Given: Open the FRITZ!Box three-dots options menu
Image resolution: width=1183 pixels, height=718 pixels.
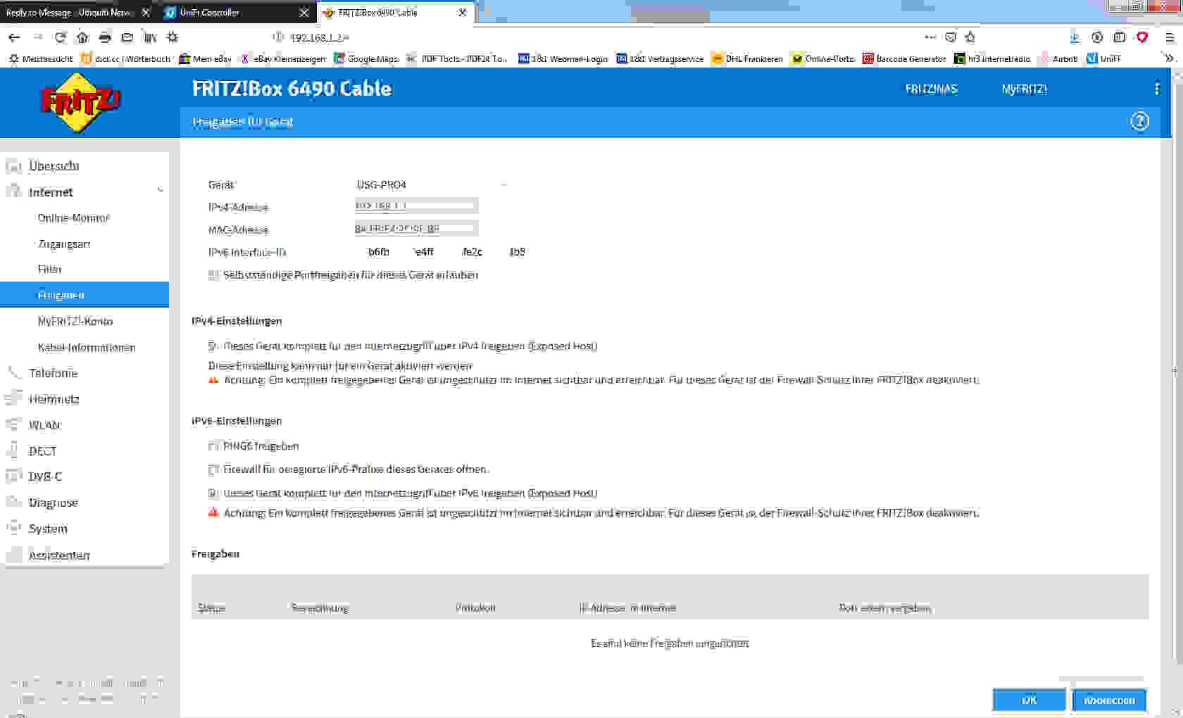Looking at the screenshot, I should [1156, 89].
